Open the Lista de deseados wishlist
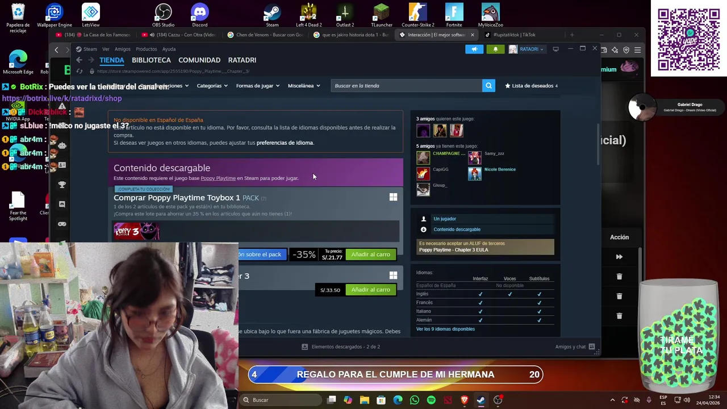The height and width of the screenshot is (409, 727). (532, 86)
